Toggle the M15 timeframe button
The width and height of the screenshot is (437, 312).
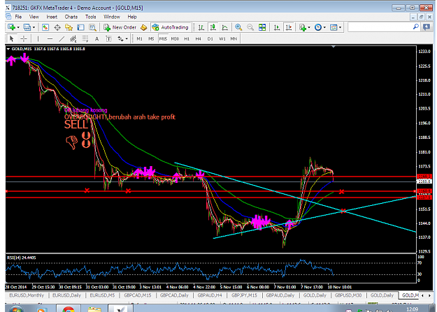point(163,38)
